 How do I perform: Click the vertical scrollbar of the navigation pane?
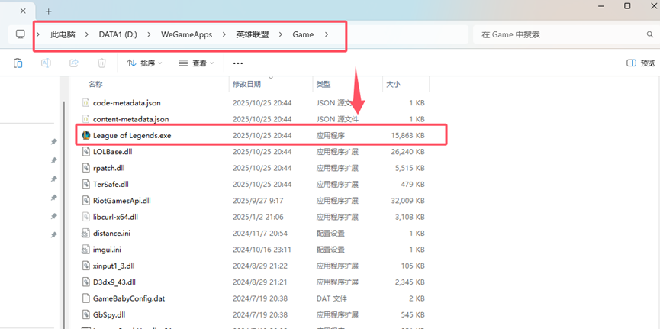point(64,214)
